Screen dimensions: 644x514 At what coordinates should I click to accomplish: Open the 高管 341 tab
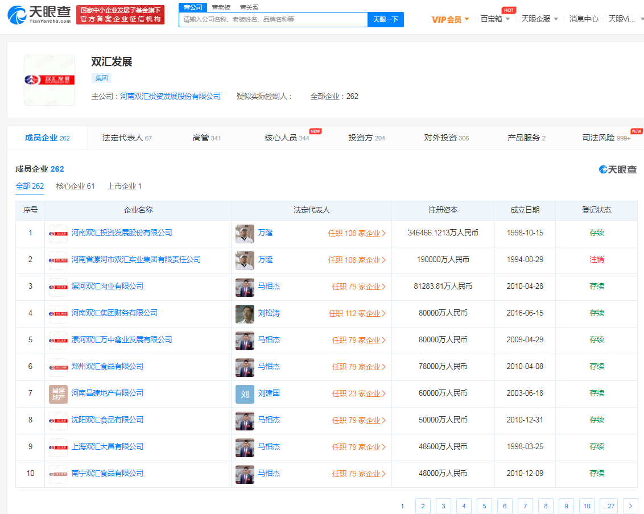[207, 138]
